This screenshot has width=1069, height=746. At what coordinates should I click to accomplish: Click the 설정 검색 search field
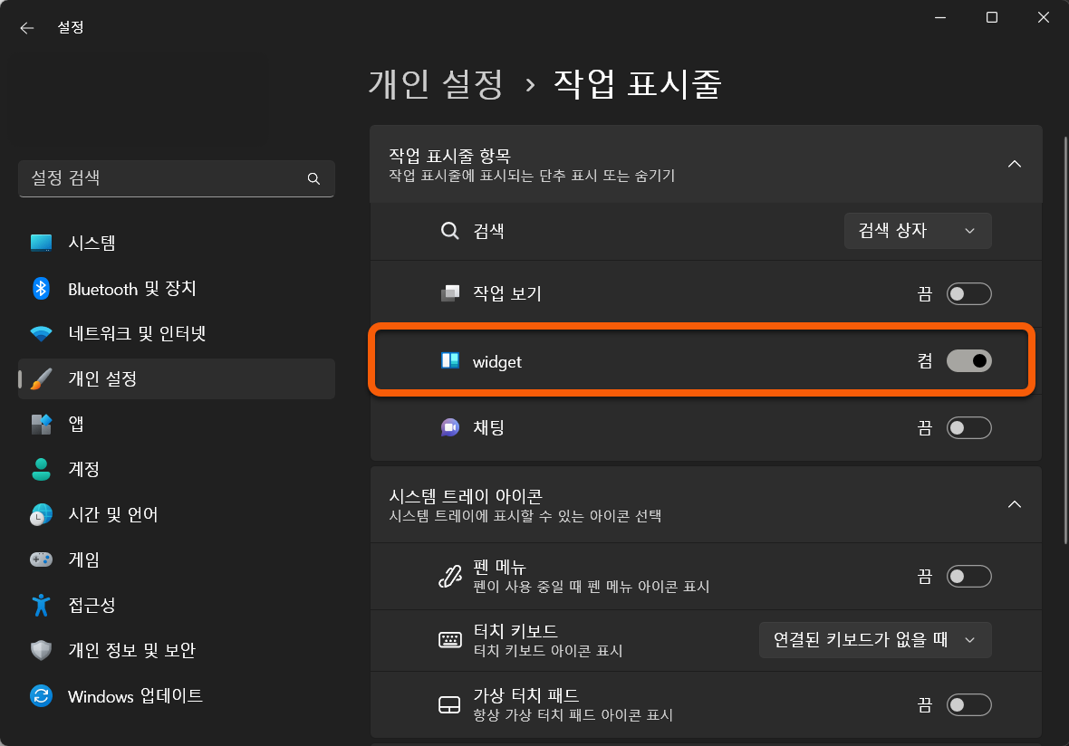[x=177, y=178]
